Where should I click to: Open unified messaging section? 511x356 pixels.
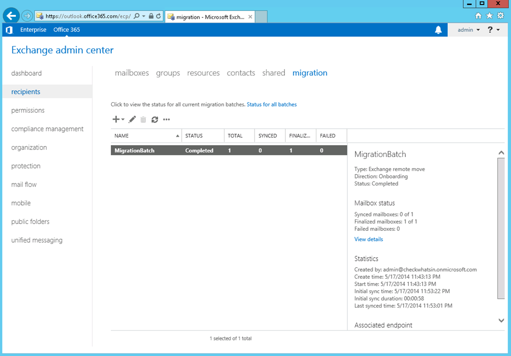37,240
